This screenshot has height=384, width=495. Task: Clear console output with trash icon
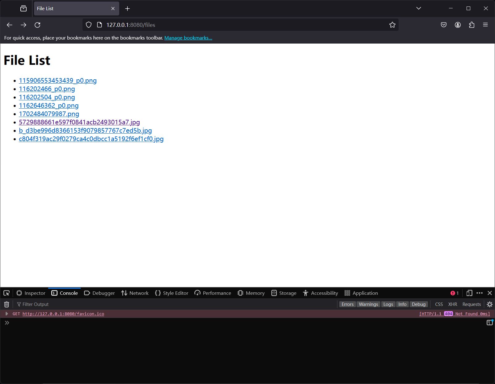coord(6,304)
